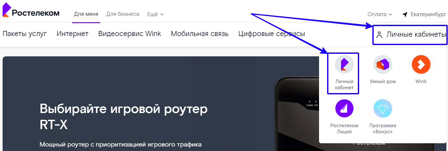Switch to the Для меня tab

[86, 14]
